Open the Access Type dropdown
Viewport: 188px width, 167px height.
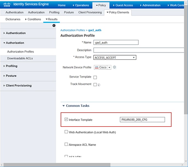click(x=115, y=58)
